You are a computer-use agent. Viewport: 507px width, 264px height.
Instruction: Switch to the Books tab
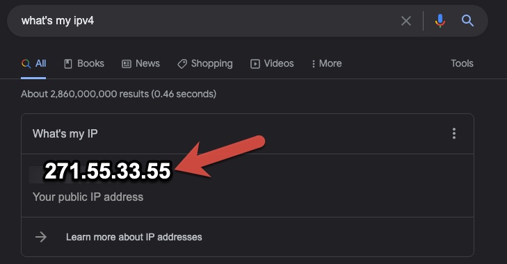coord(84,63)
